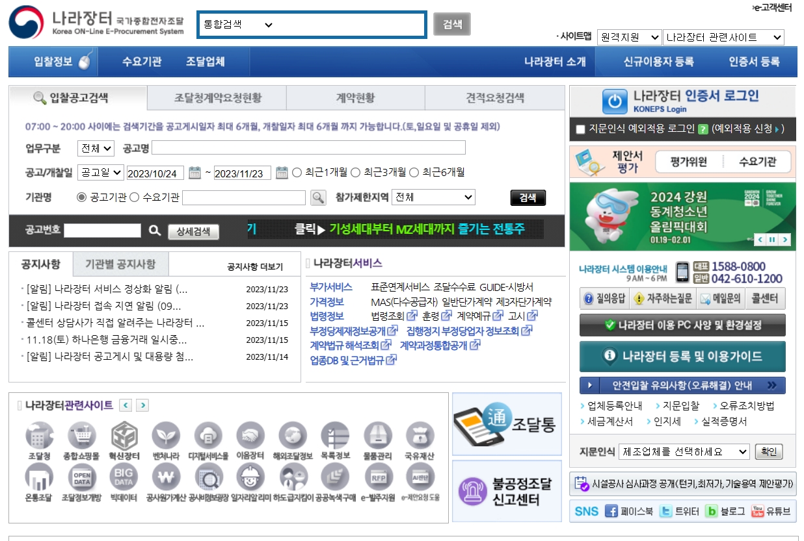Open the 종합쇼핑몰 shopping cart icon

coord(81,436)
